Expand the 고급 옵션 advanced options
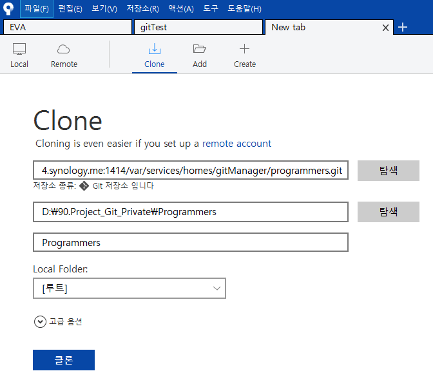 (x=40, y=321)
